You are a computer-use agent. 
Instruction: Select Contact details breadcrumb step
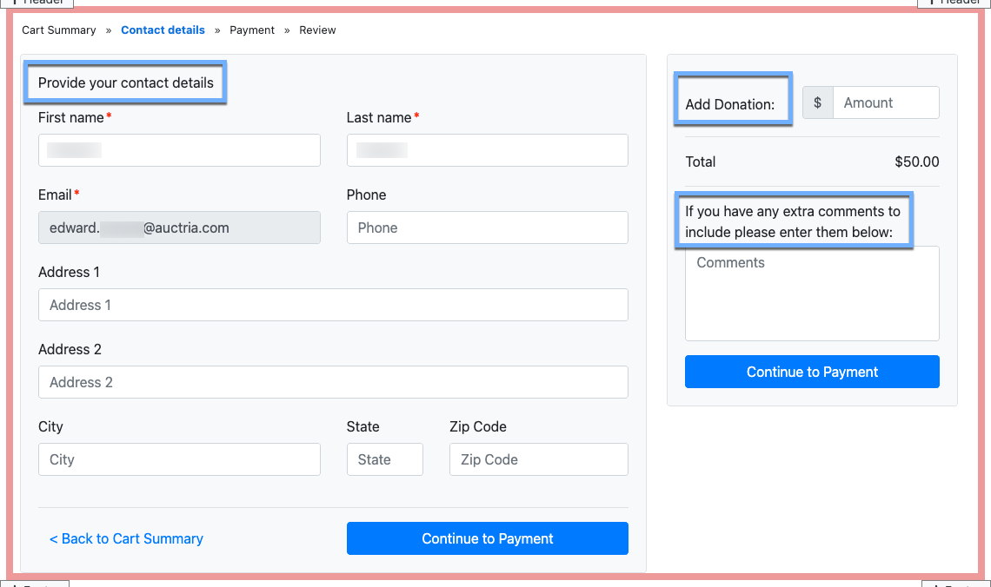pos(163,30)
